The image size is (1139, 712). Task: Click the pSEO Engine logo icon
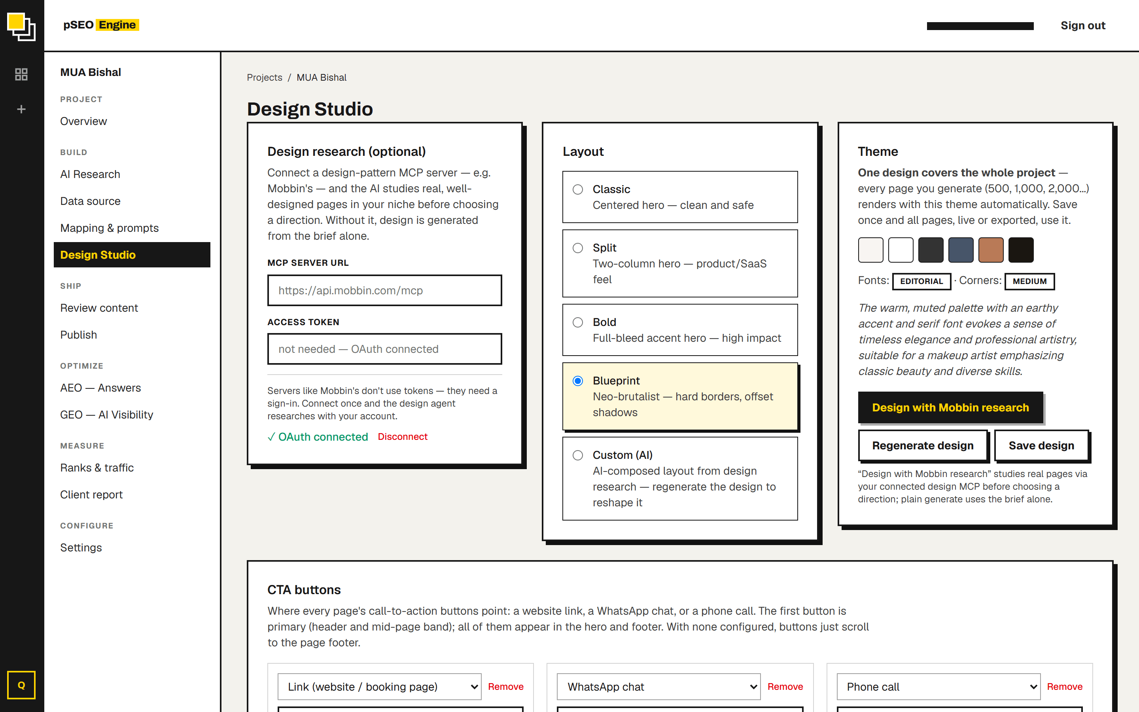coord(22,27)
